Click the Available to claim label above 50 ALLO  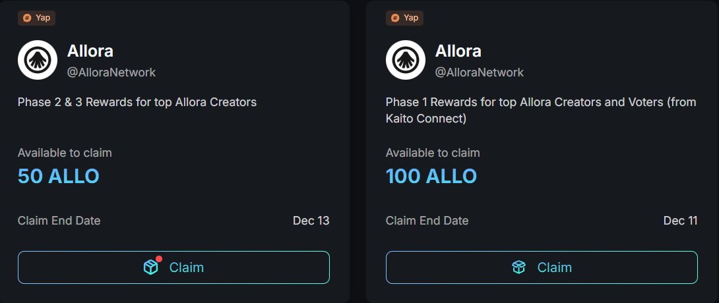tap(65, 153)
